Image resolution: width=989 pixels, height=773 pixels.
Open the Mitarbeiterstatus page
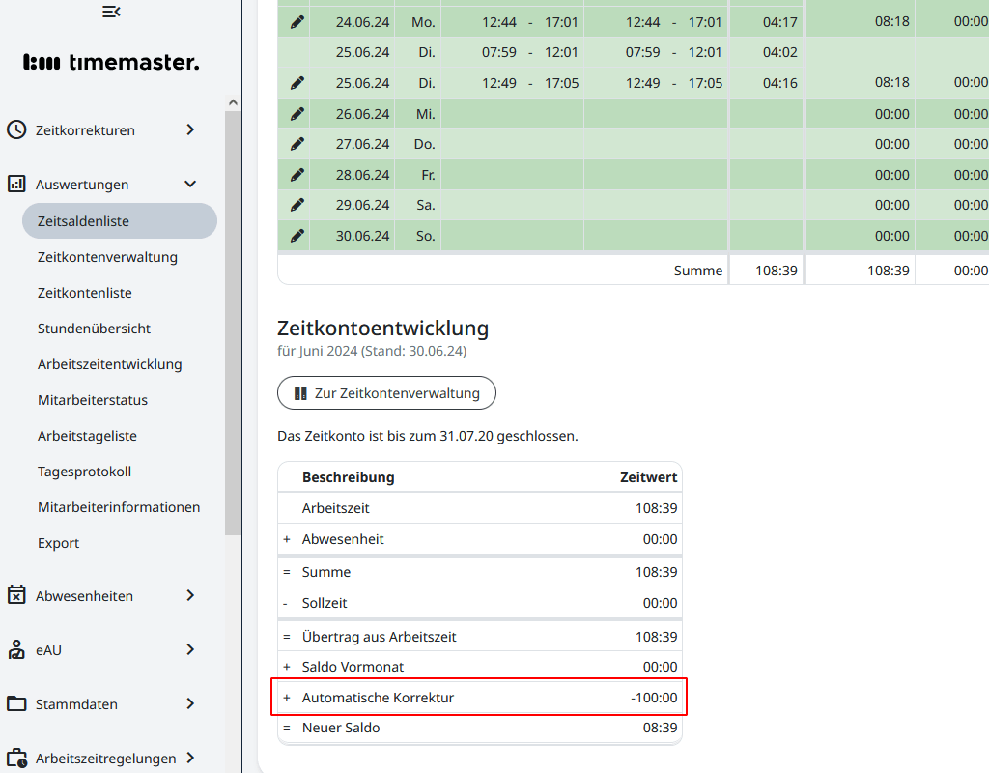[x=93, y=400]
